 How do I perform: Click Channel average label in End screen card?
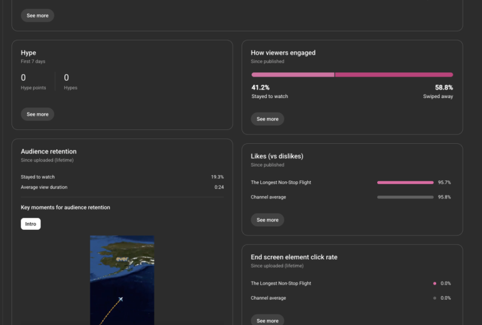point(268,298)
